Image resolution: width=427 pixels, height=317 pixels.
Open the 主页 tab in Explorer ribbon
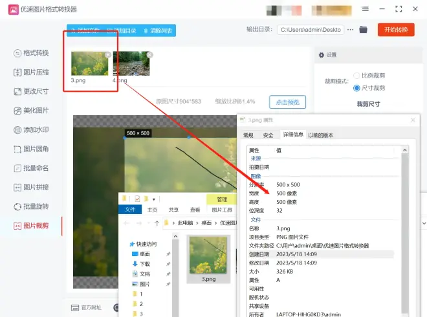(152, 210)
